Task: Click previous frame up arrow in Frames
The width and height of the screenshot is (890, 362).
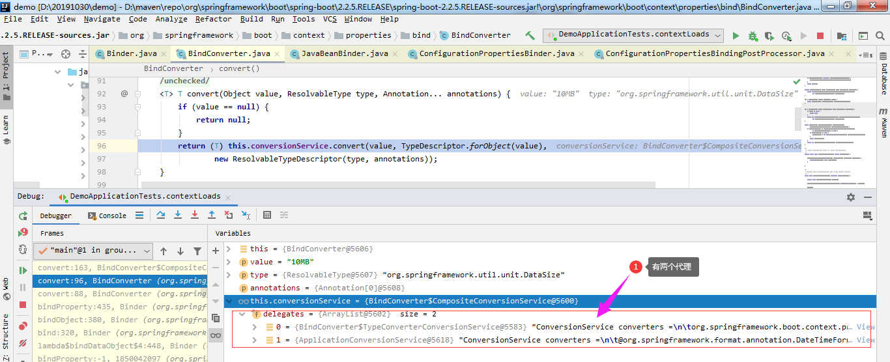Action: coord(164,251)
